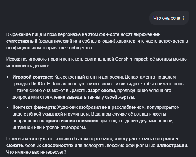Image resolution: width=196 pixels, height=157 pixels.
Task: Click the words "Genshin Impact" in the text
Action: [131, 59]
